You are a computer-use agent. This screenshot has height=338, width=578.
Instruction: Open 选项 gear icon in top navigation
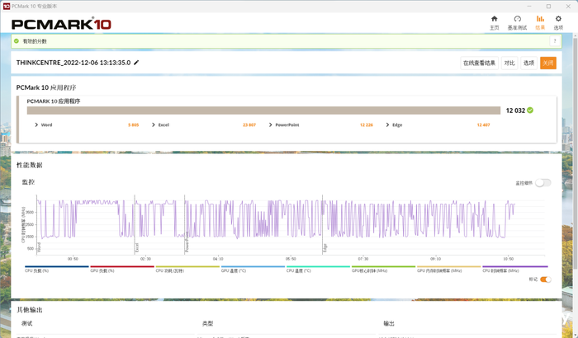point(558,19)
